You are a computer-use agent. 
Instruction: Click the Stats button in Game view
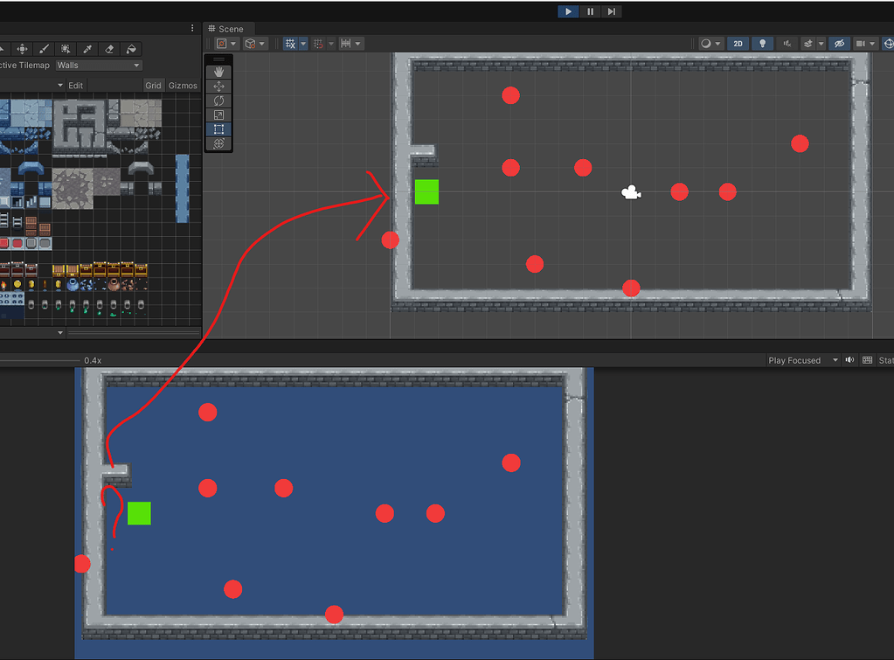click(884, 360)
